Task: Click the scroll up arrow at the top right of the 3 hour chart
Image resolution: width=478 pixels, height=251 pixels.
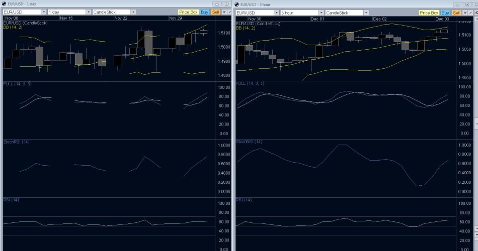Action: click(476, 20)
